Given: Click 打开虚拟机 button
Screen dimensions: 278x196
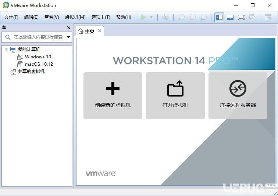Looking at the screenshot, I should coord(175,96).
